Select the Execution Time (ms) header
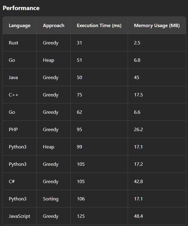The image size is (188, 226). (99, 26)
